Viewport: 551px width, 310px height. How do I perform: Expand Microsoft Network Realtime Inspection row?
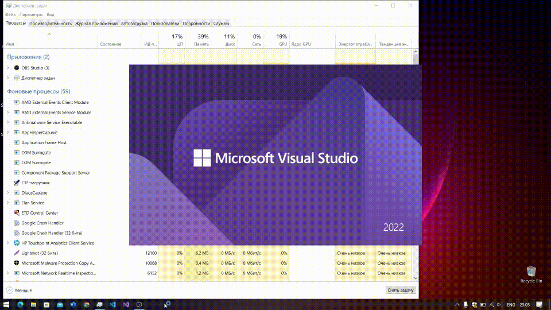tap(7, 273)
